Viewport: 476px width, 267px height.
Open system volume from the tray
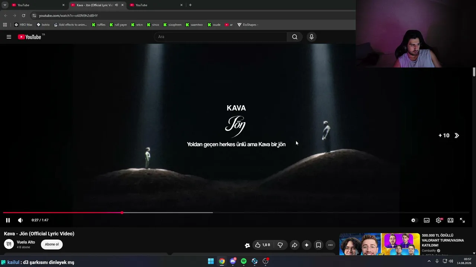pyautogui.click(x=451, y=261)
